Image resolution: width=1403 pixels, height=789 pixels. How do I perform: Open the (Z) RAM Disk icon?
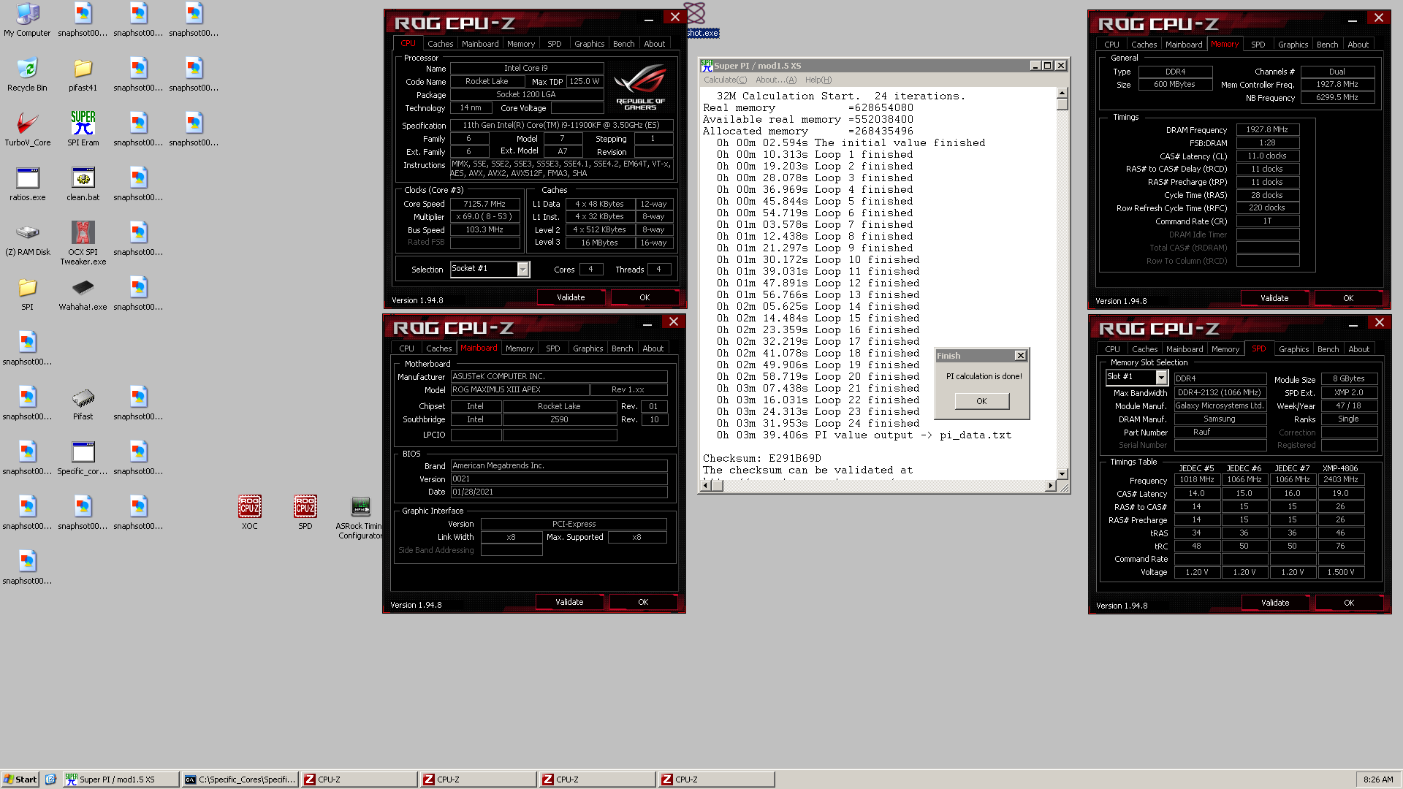pyautogui.click(x=27, y=239)
